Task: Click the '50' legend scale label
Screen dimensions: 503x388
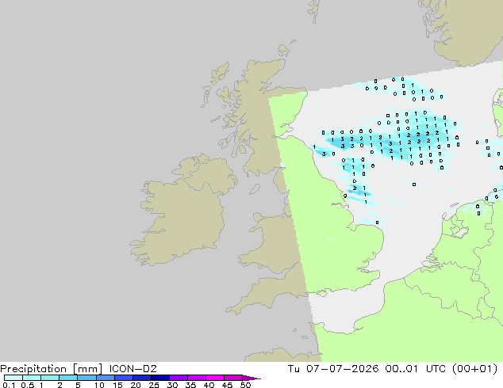Action: pyautogui.click(x=245, y=385)
